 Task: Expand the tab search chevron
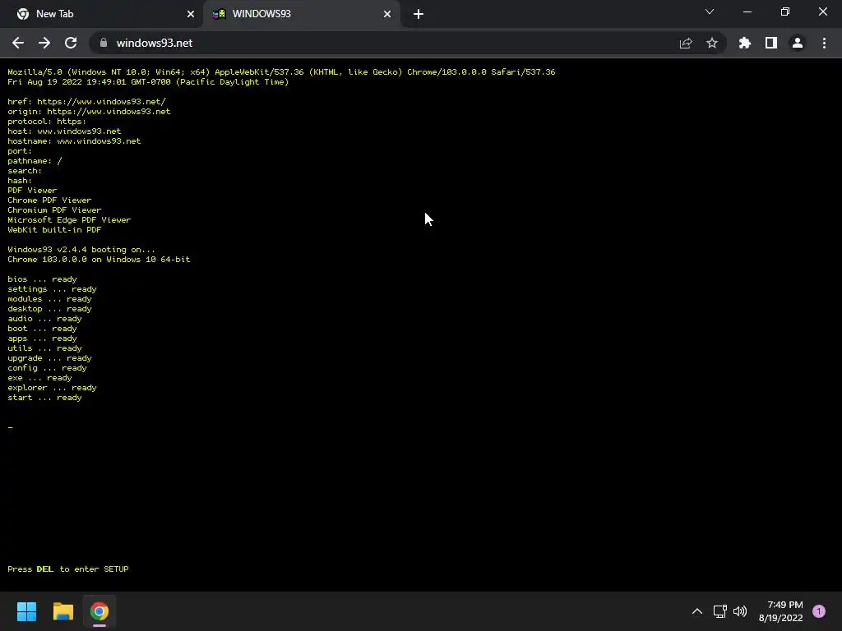point(710,12)
